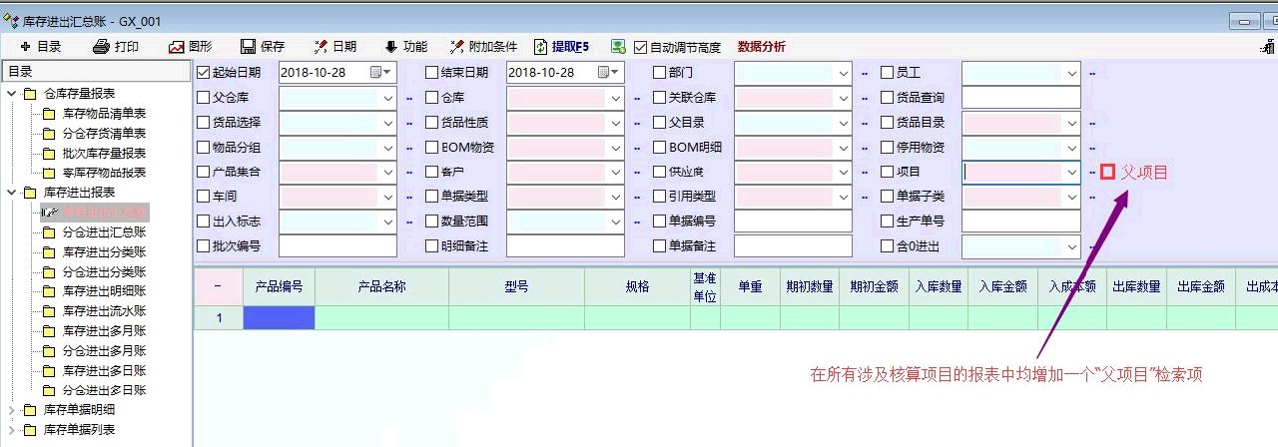
Task: Click the 保存 (Save) floppy disk icon
Action: pos(249,47)
